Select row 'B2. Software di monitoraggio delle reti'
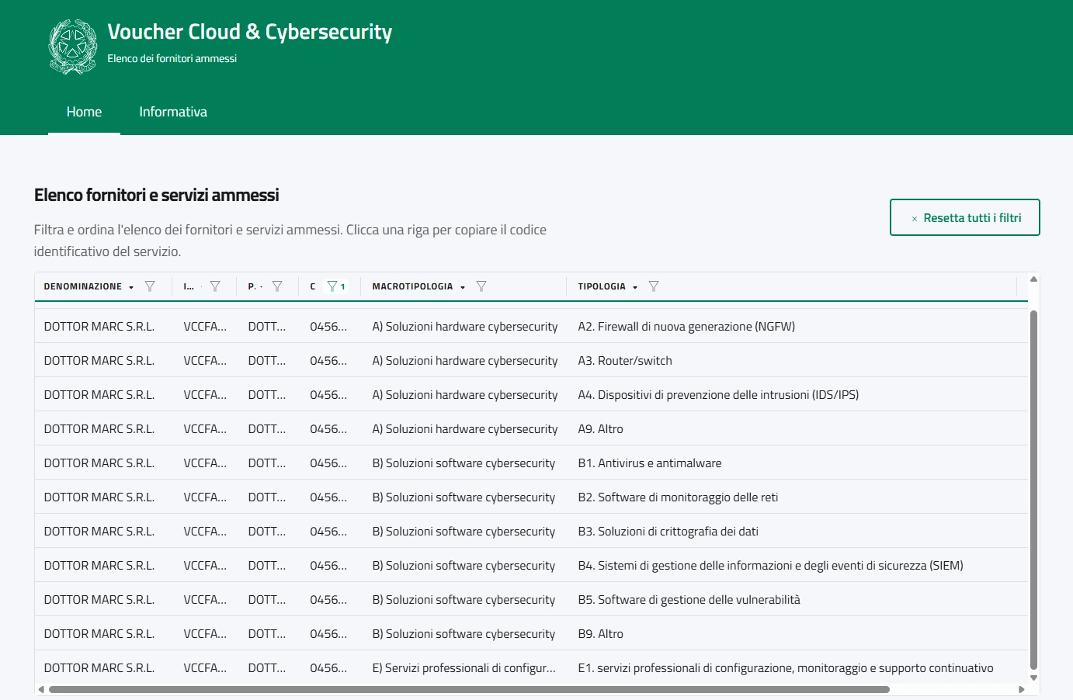The width and height of the screenshot is (1073, 700). click(531, 497)
